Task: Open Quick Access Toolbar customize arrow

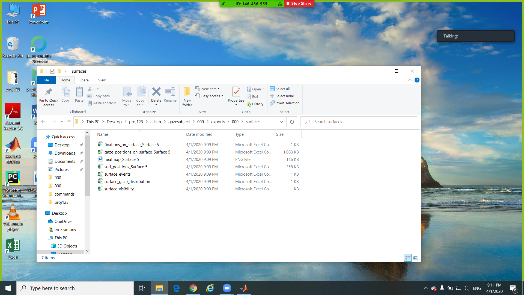Action: pyautogui.click(x=65, y=71)
